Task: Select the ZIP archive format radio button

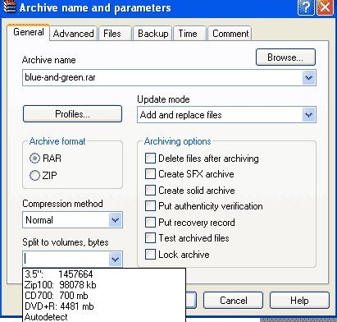Action: 34,175
